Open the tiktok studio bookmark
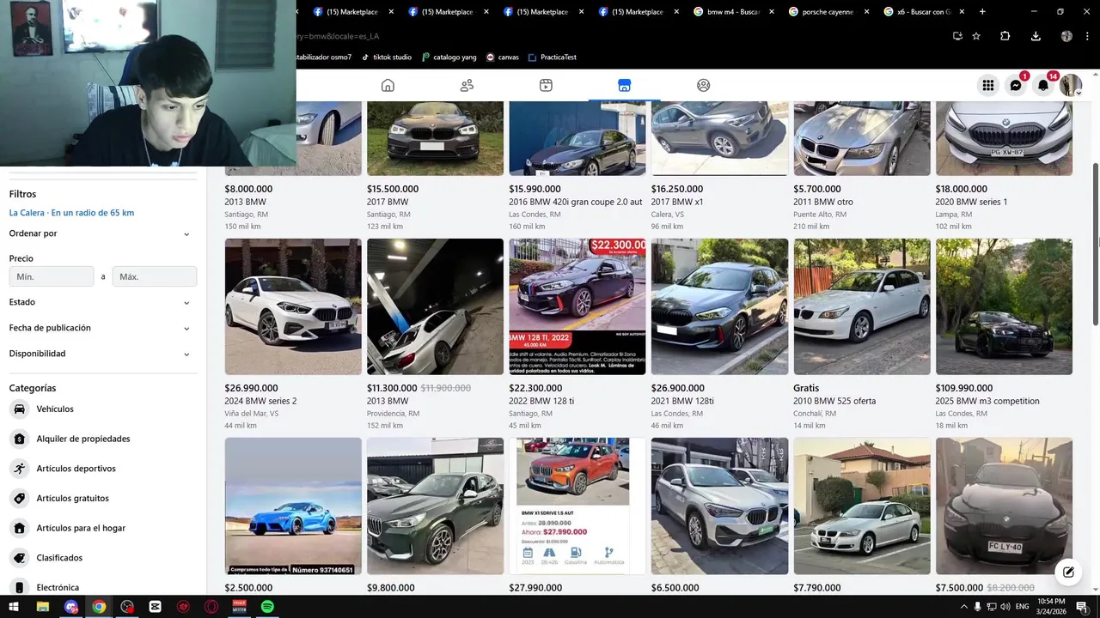 [x=386, y=57]
